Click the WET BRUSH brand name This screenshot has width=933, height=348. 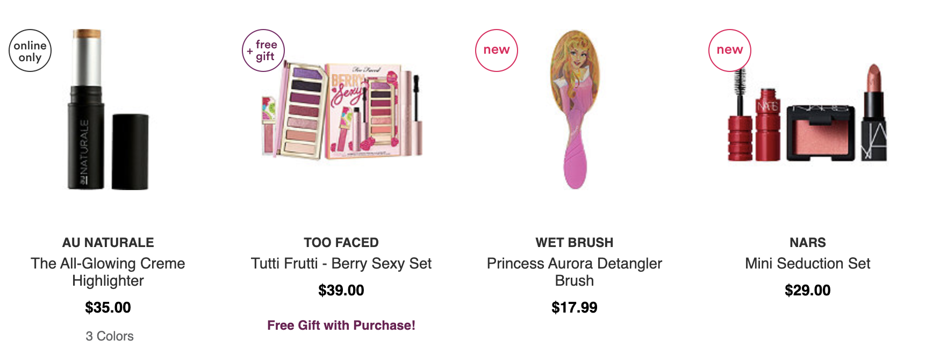tap(575, 243)
